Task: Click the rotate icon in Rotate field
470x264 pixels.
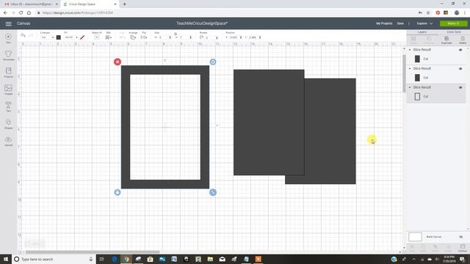Action: click(x=201, y=37)
